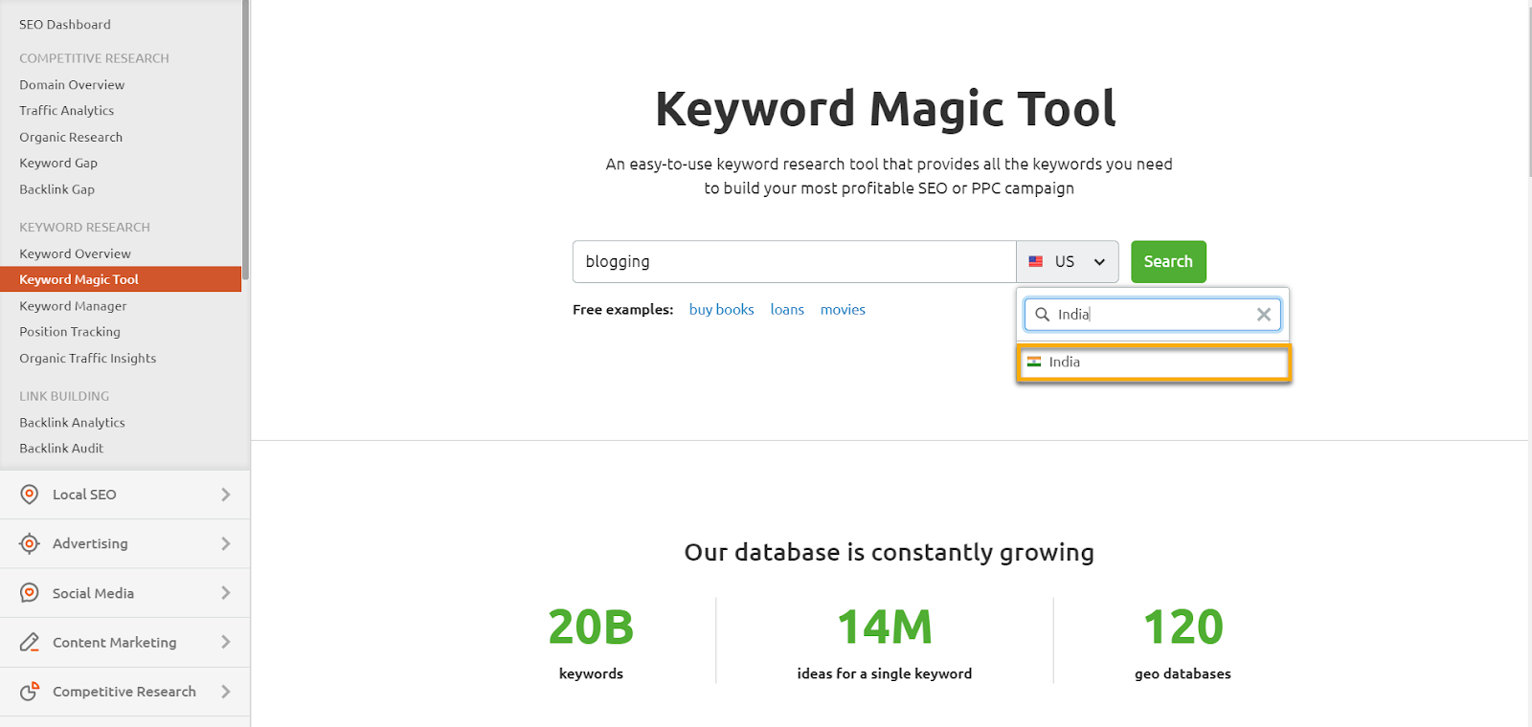Open Organic Research
The height and width of the screenshot is (727, 1532).
[71, 138]
